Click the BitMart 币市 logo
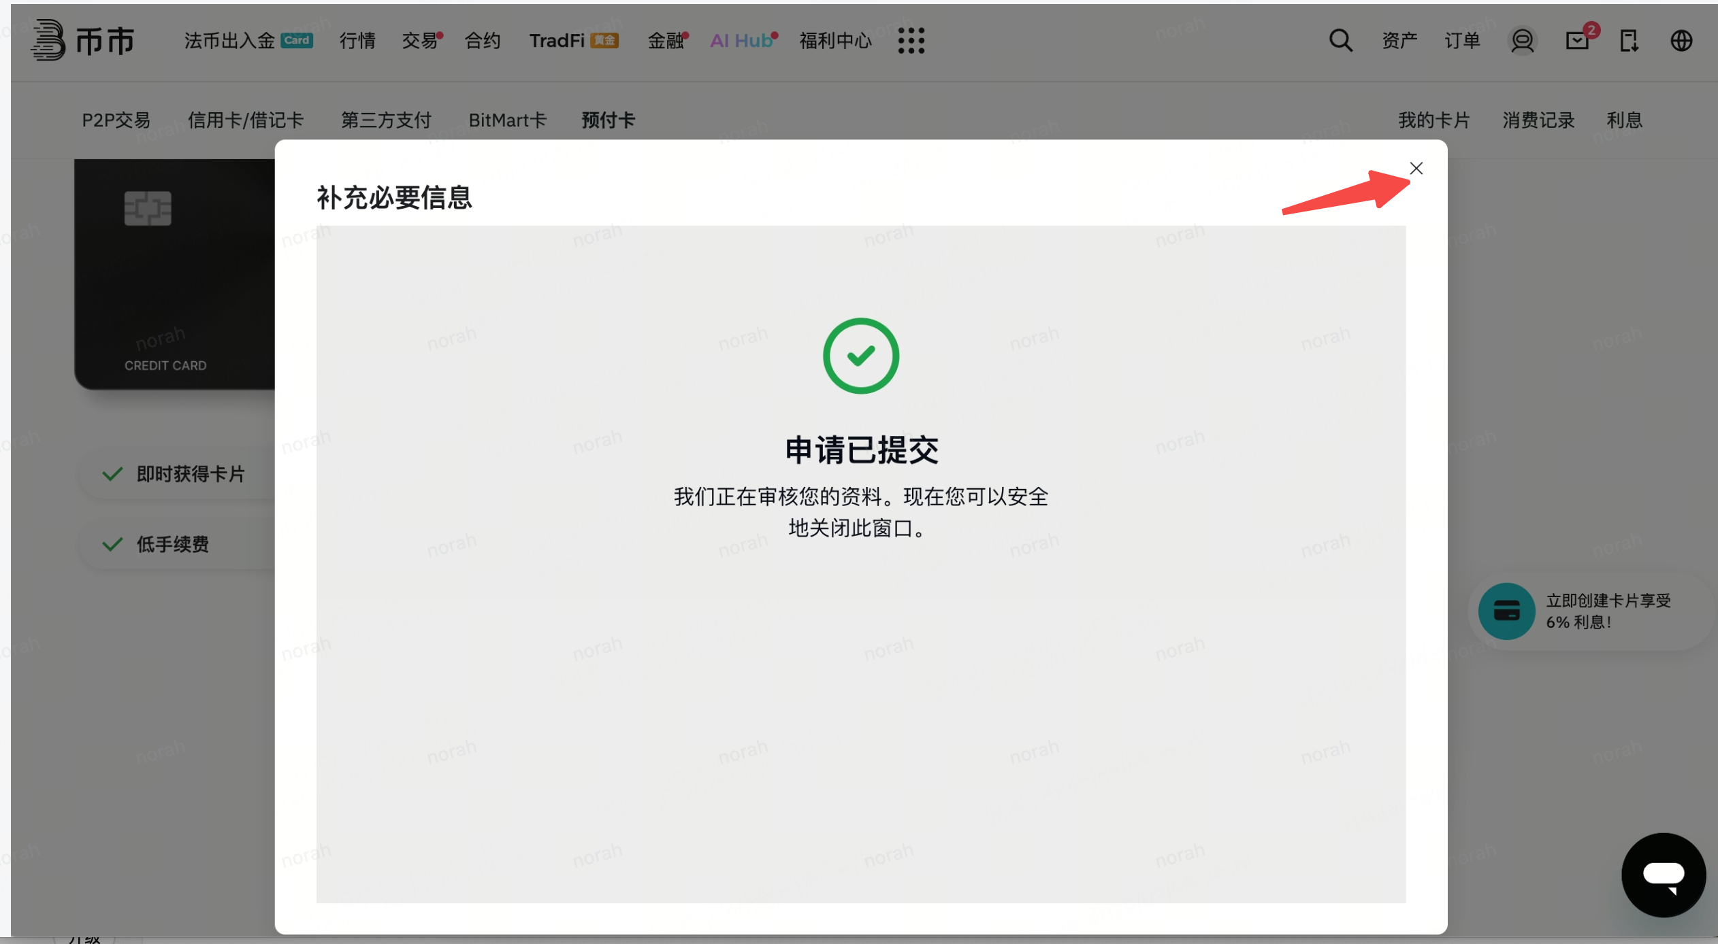Viewport: 1718px width, 944px height. point(83,41)
